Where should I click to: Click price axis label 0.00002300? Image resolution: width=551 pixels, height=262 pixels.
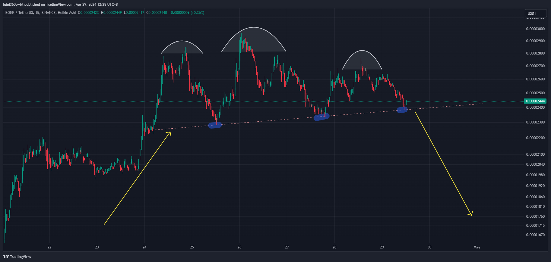click(535, 122)
